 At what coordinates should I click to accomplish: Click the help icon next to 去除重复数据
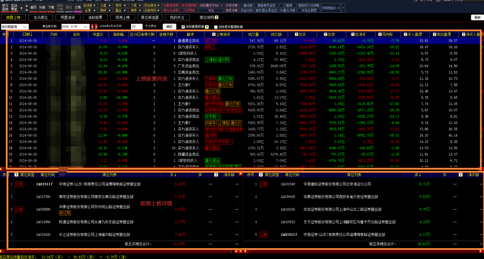[207, 27]
